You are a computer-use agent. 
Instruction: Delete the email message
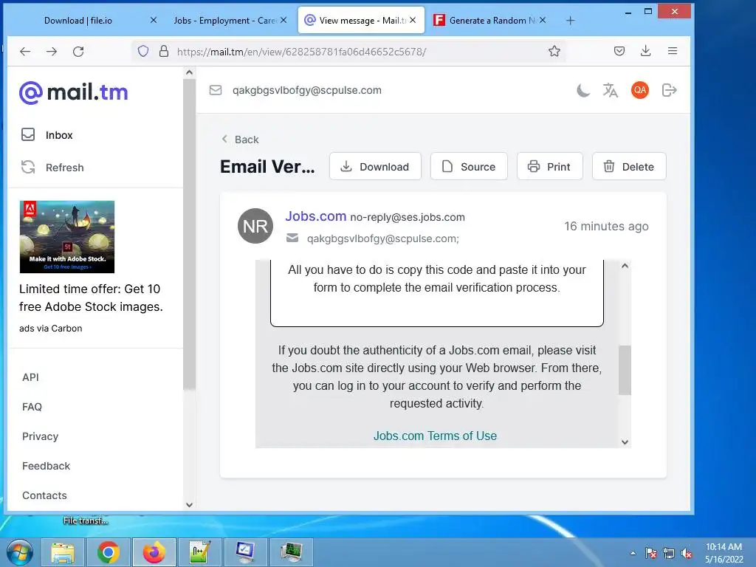click(629, 166)
